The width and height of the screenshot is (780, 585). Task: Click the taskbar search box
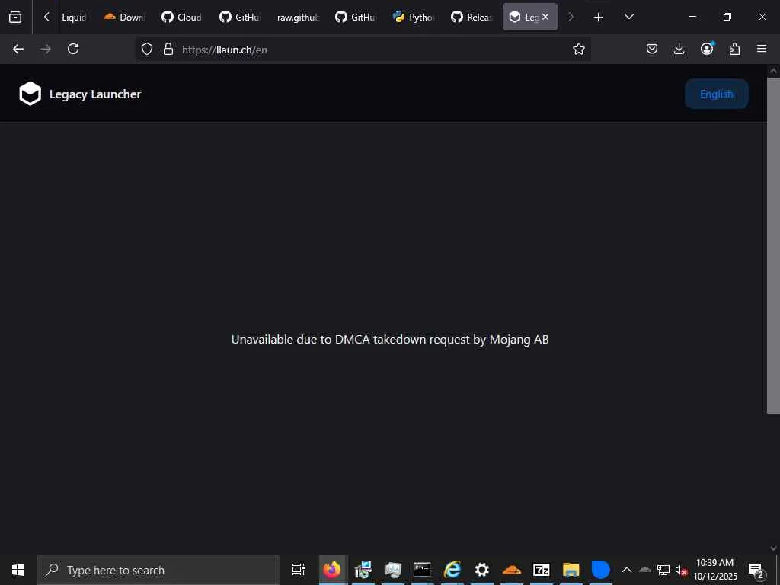(158, 570)
